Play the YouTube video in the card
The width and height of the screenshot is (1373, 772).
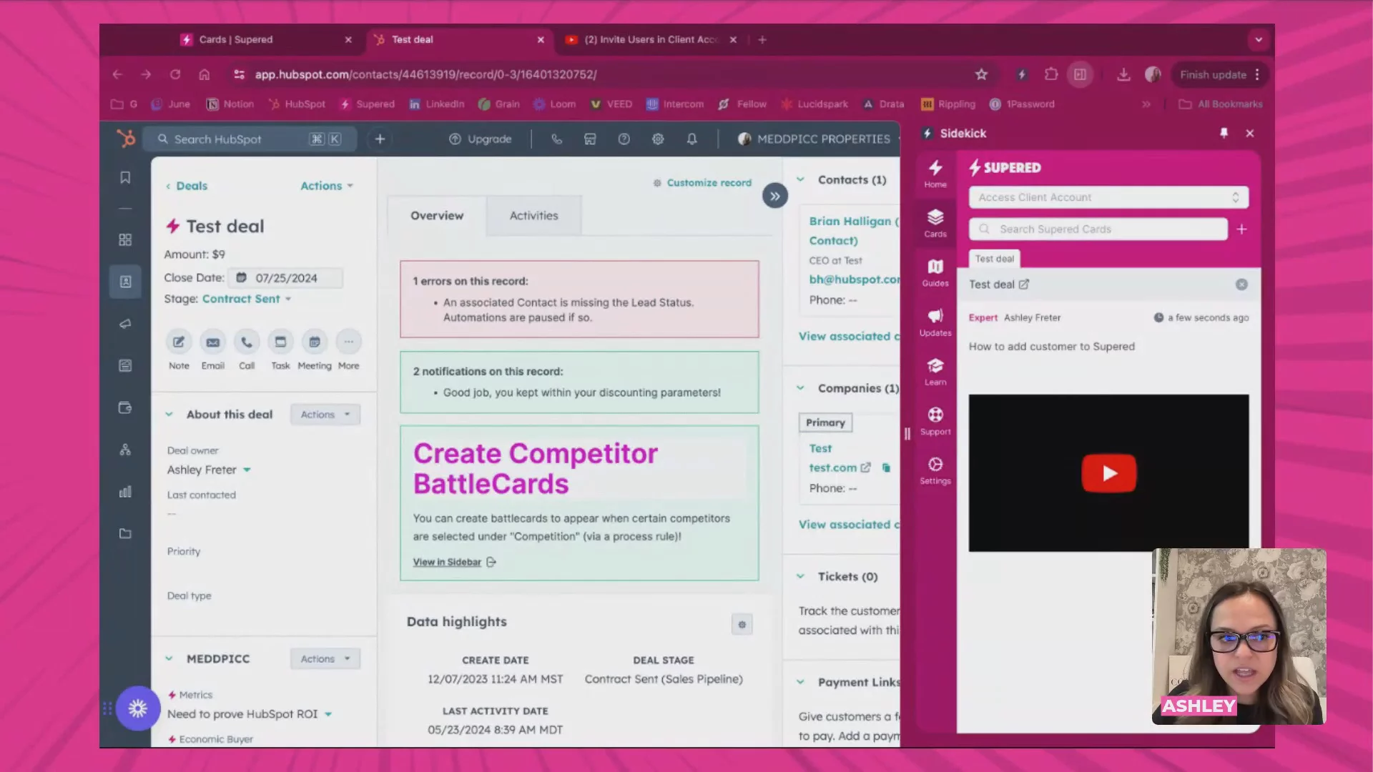(1108, 472)
